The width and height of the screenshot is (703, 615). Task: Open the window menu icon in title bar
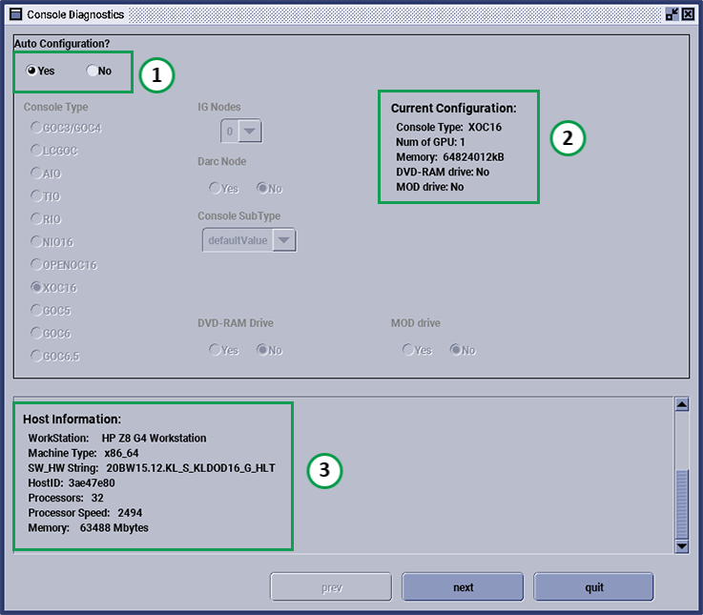(x=15, y=14)
